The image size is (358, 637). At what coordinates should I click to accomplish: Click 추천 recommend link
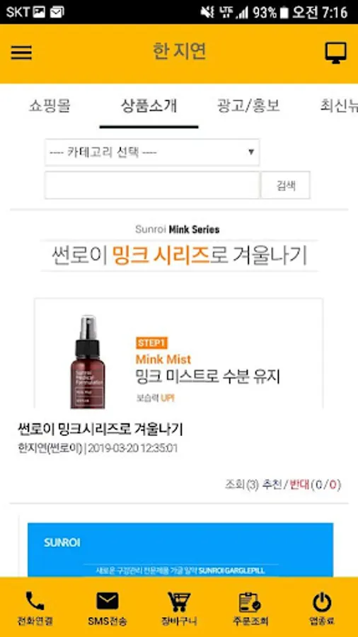(272, 484)
